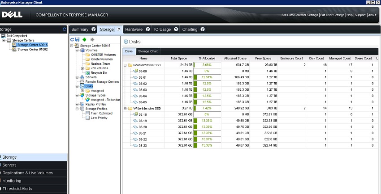
Task: Click the 13.38% allocation bar for 08-23
Action: click(x=207, y=146)
